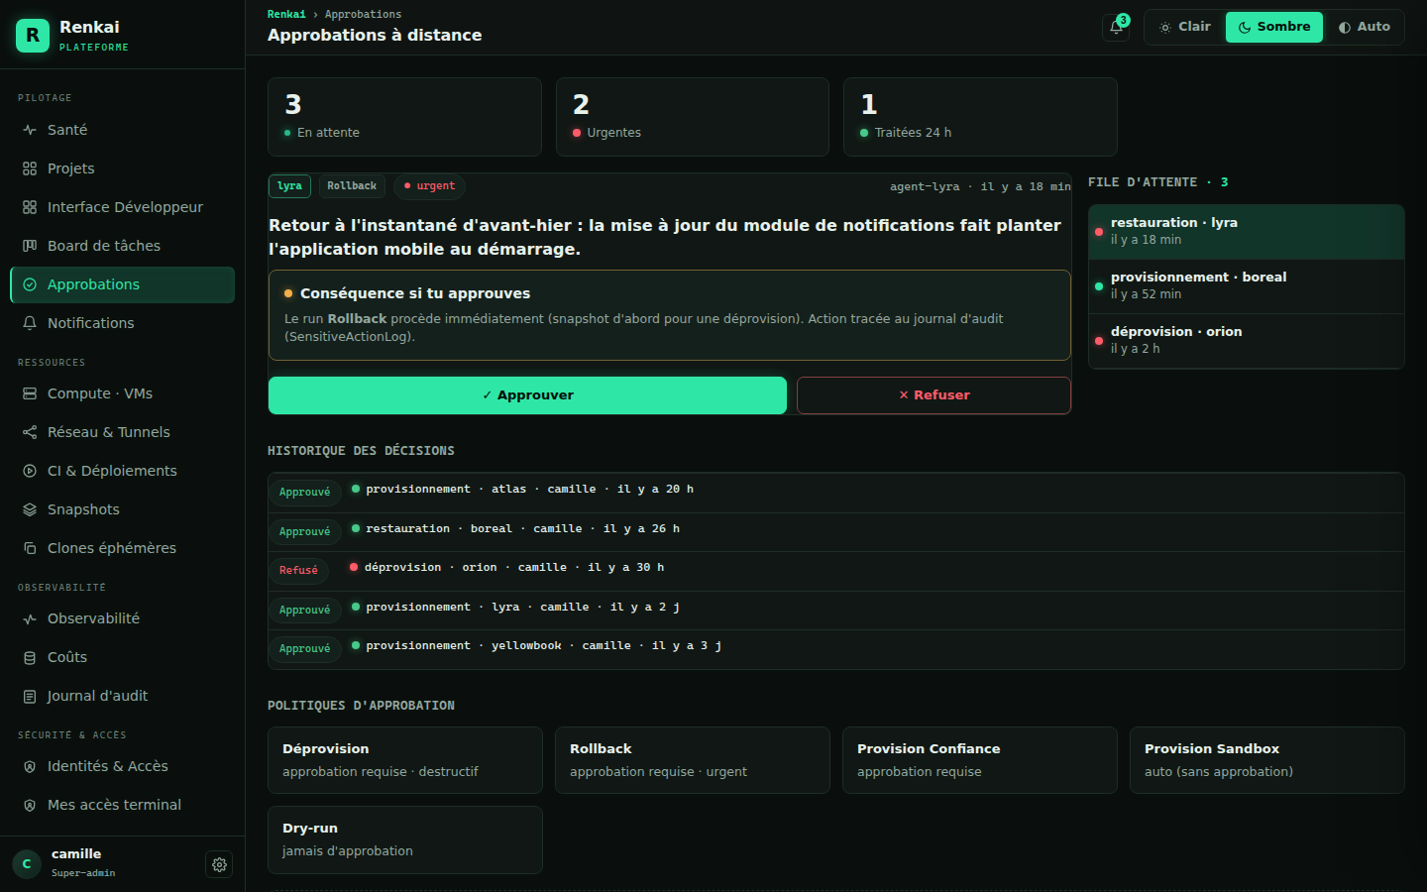The image size is (1427, 892).
Task: Select provisionnement · boreal in queue
Action: point(1247,286)
